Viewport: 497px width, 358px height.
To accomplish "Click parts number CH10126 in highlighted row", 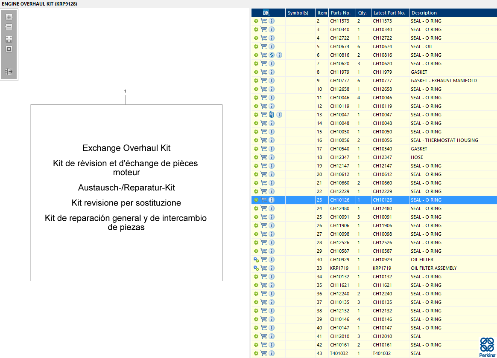I will (x=339, y=200).
